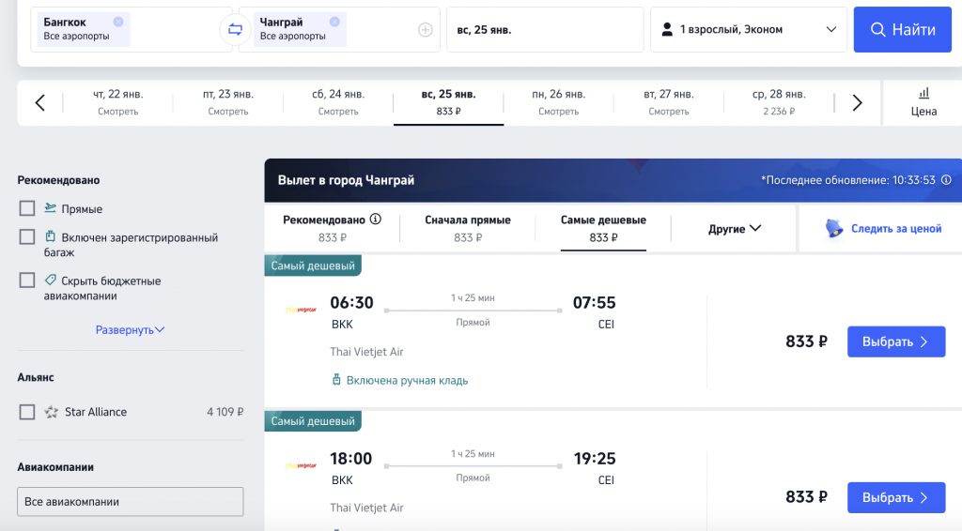962x531 pixels.
Task: Enable the Прямые flights checkbox
Action: tap(27, 208)
